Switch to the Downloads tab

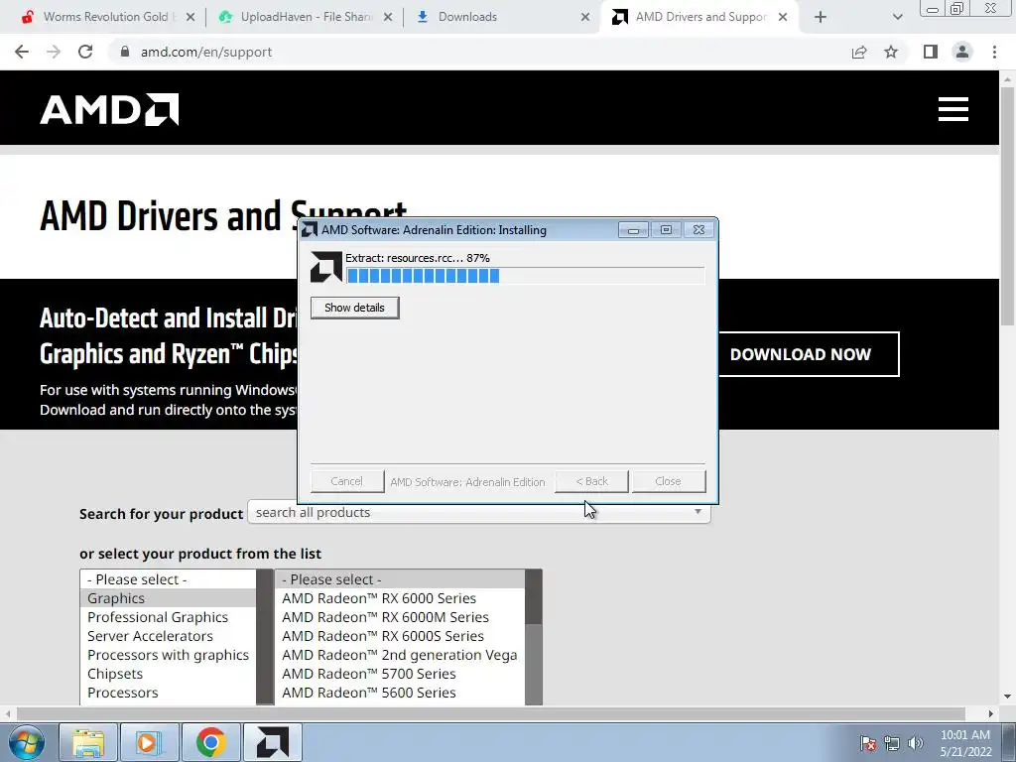(502, 17)
